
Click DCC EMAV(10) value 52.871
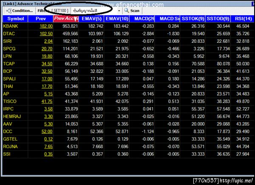[x=122, y=131]
